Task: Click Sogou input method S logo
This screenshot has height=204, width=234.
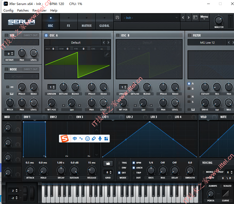Action: click(64, 139)
